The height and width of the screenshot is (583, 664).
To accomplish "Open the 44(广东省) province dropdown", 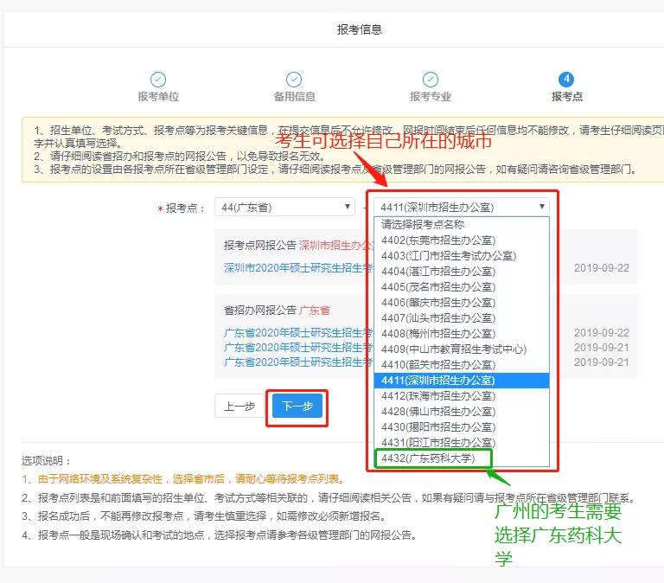I will [x=284, y=208].
